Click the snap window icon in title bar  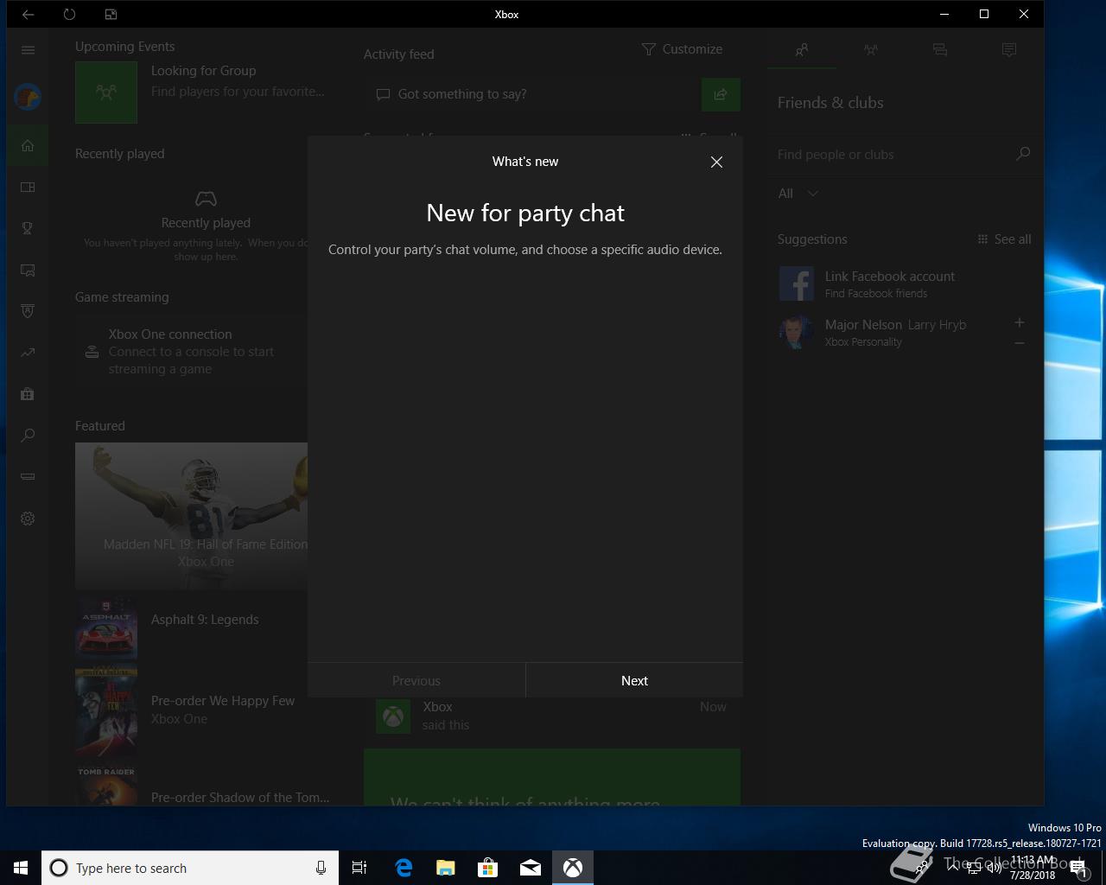point(111,14)
